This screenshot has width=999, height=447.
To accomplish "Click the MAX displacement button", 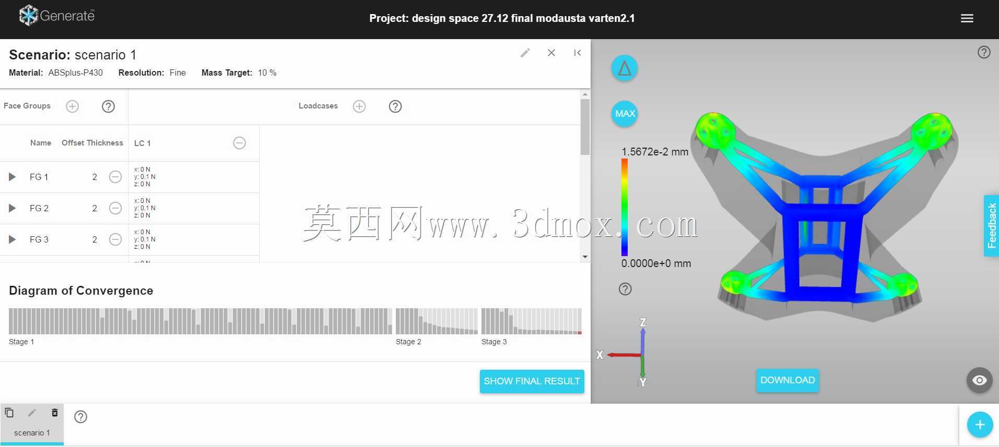I will pyautogui.click(x=625, y=114).
